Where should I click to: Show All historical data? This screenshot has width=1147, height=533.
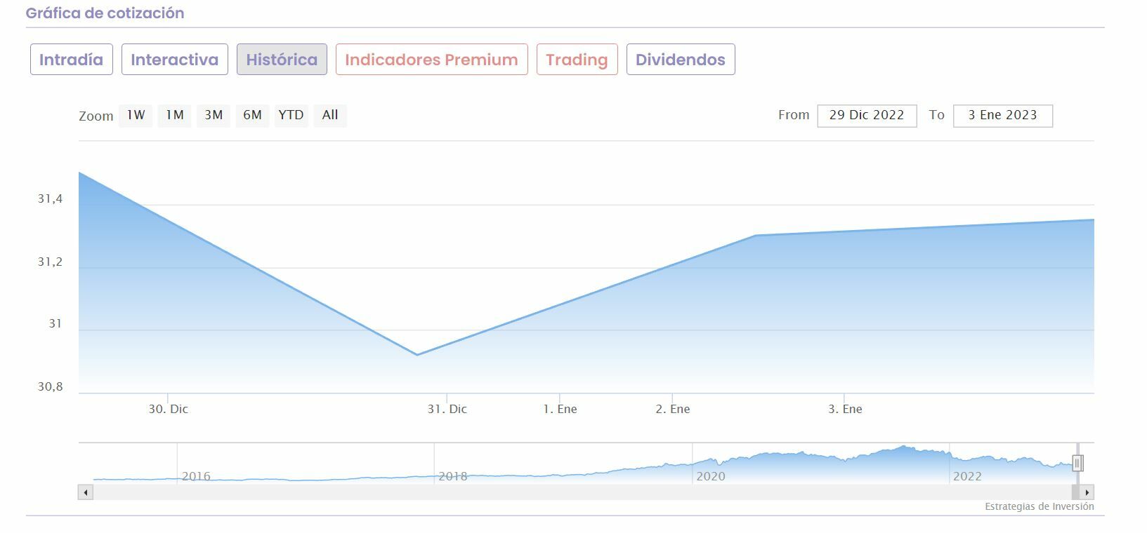(x=330, y=116)
